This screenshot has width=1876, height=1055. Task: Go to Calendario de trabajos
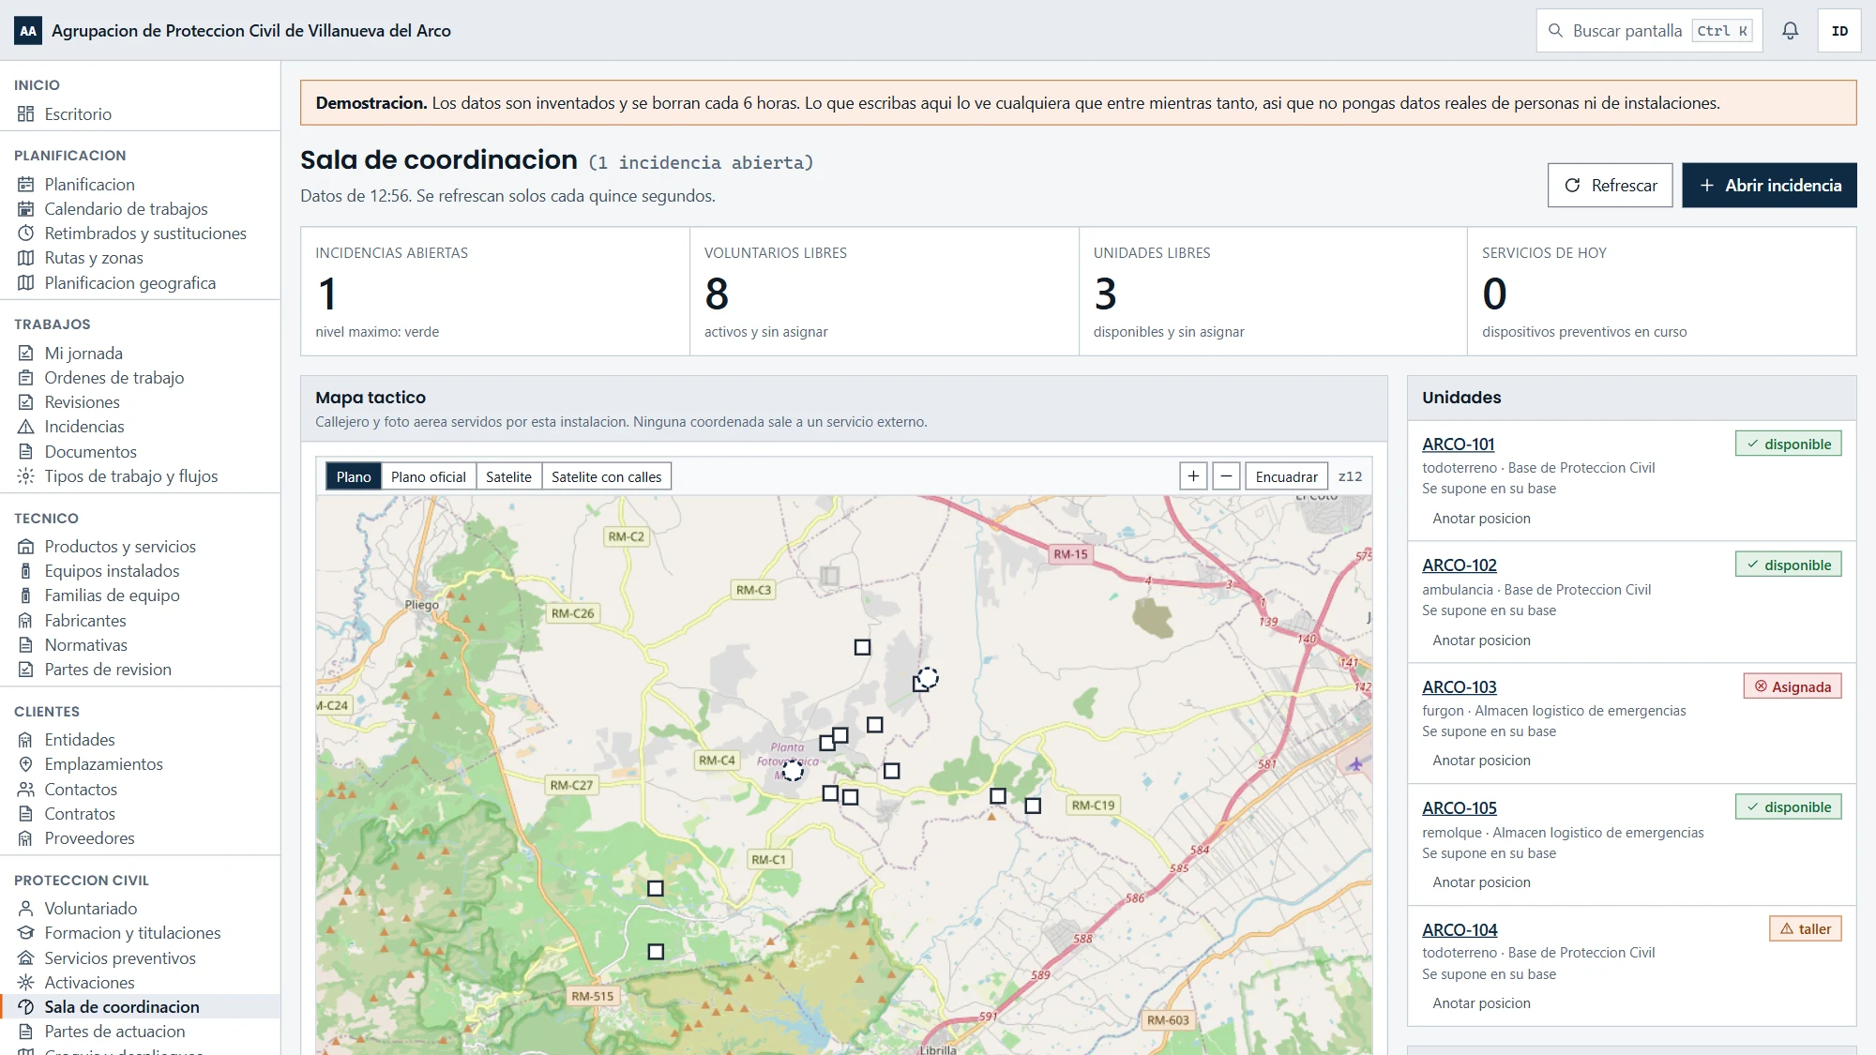click(x=140, y=209)
